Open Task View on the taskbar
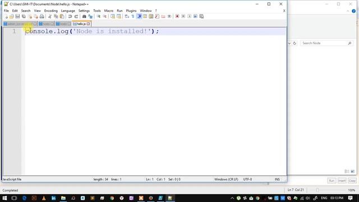 point(14,198)
